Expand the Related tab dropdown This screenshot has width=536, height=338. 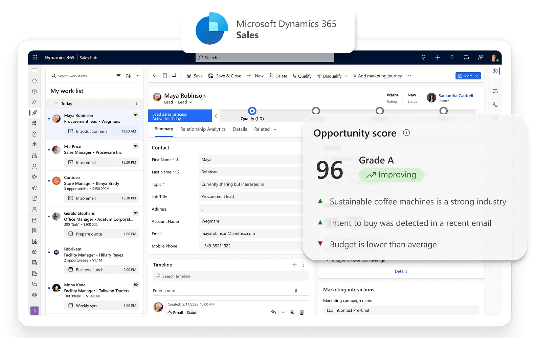(x=275, y=129)
